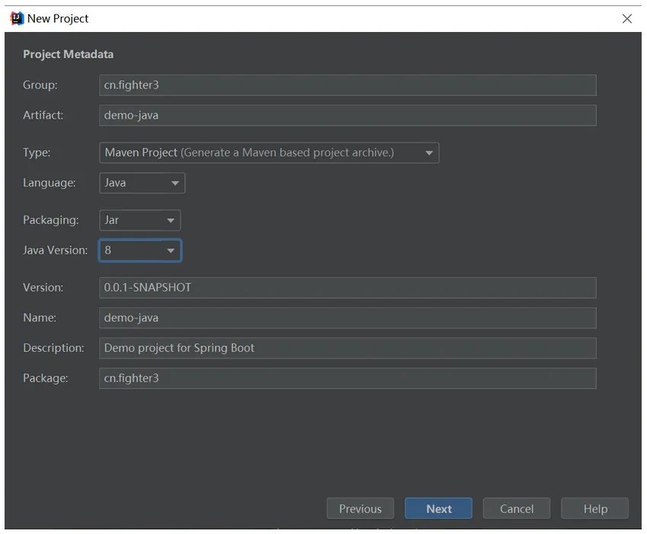
Task: Go to the Next step
Action: click(x=438, y=508)
